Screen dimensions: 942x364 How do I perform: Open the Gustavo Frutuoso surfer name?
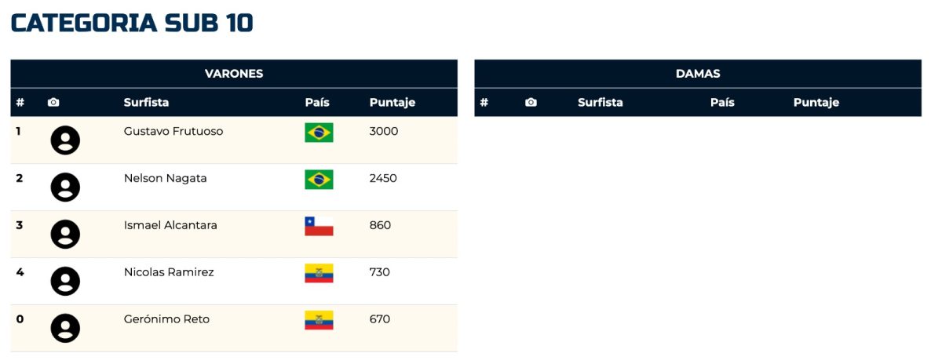tap(173, 131)
